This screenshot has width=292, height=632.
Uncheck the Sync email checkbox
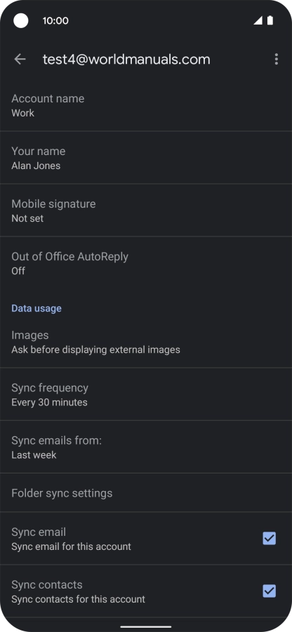[270, 539]
